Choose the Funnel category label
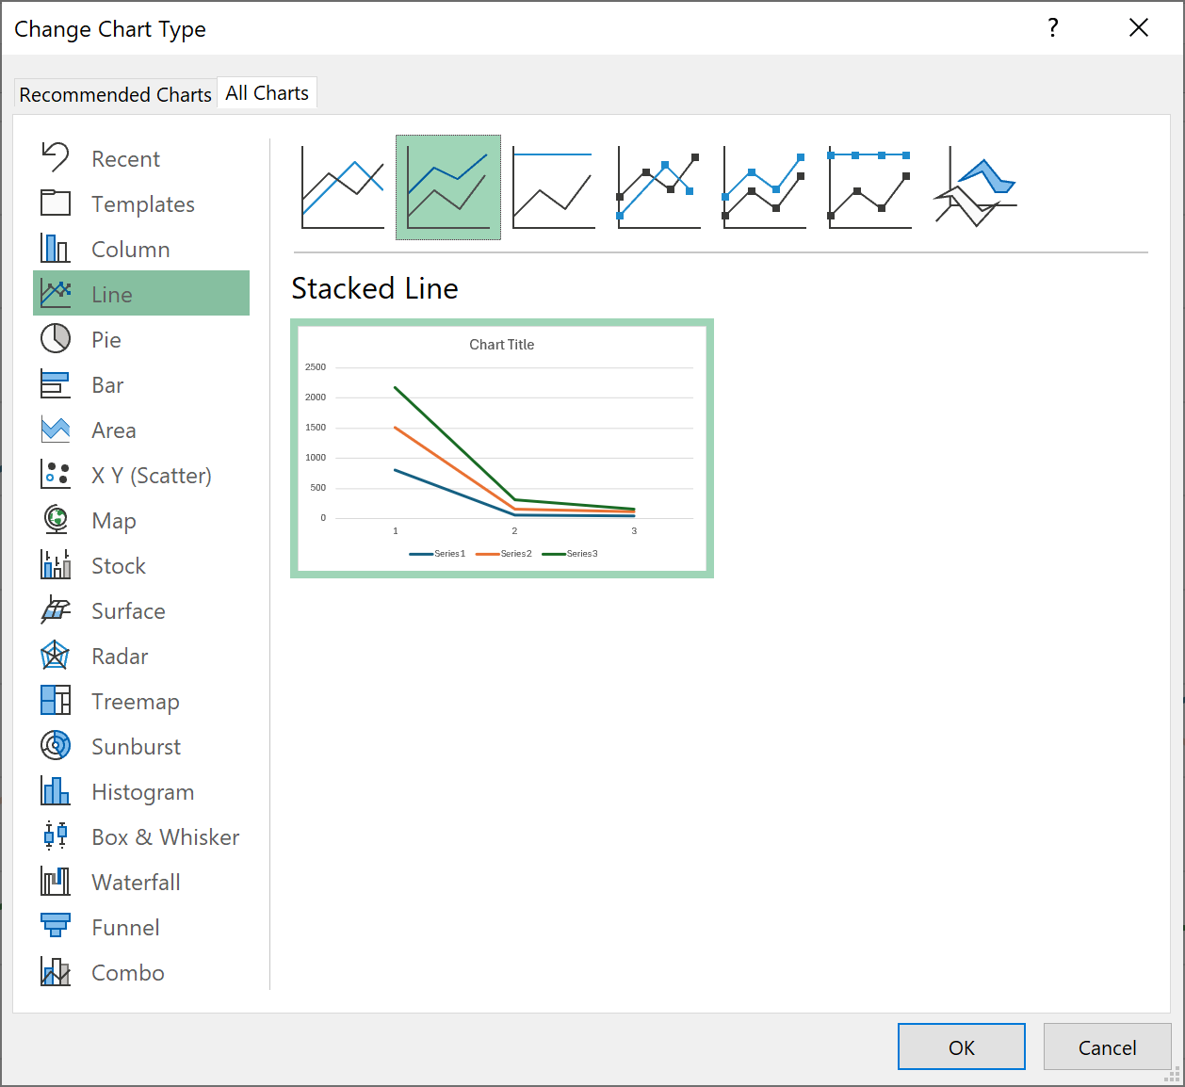Viewport: 1185px width, 1087px height. click(125, 928)
